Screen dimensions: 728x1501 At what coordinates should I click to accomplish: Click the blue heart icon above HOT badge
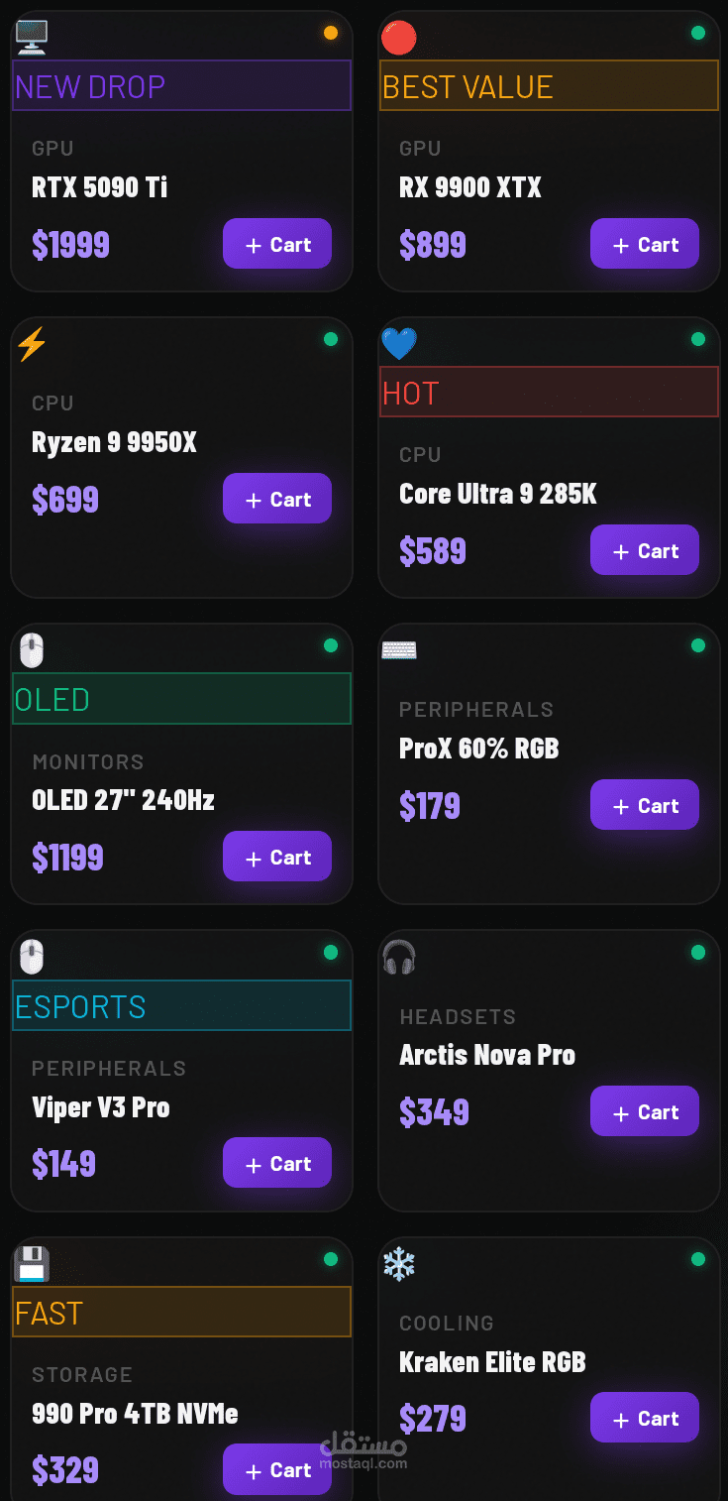click(398, 344)
